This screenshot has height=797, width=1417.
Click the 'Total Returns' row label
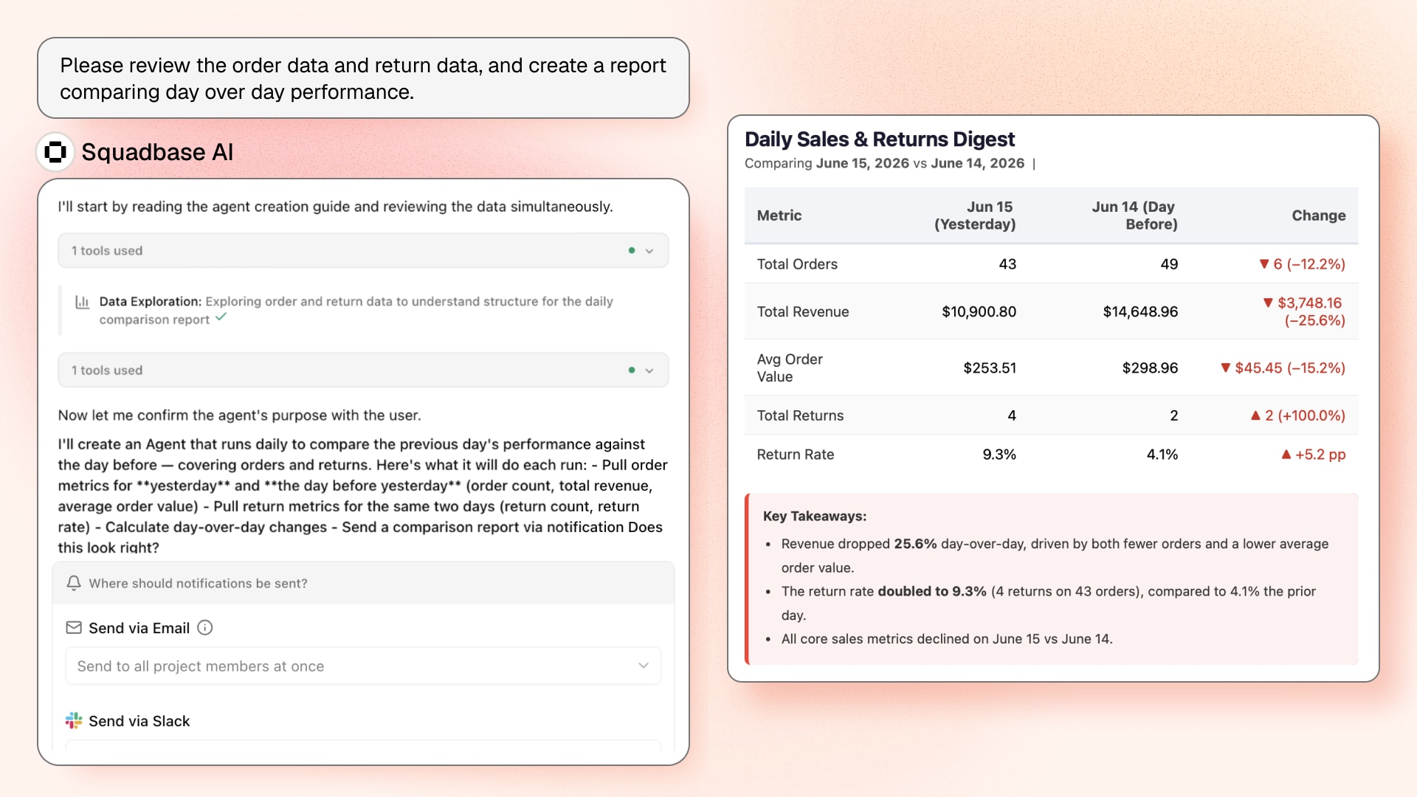coord(800,415)
